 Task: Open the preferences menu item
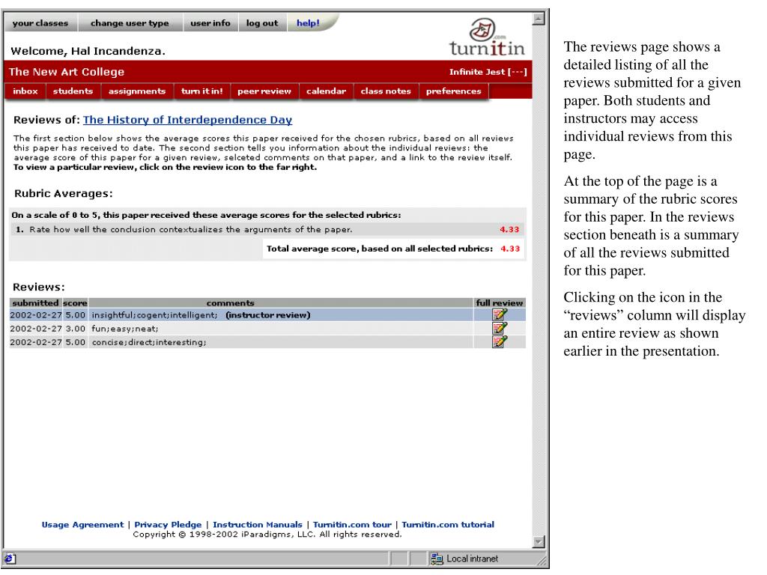pos(453,91)
